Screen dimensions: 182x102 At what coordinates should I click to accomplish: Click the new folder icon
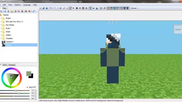[x=11, y=11]
